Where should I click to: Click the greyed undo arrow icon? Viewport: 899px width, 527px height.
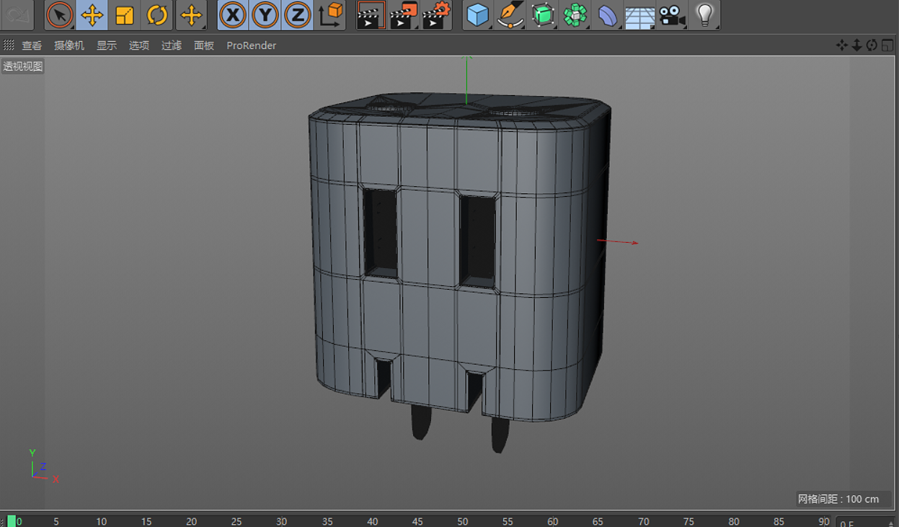(x=19, y=14)
